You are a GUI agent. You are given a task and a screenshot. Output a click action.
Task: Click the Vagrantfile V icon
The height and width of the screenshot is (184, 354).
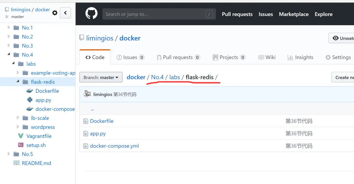pyautogui.click(x=21, y=136)
